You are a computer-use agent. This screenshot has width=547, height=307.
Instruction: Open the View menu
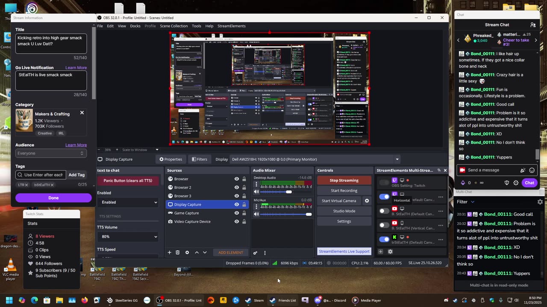click(122, 26)
